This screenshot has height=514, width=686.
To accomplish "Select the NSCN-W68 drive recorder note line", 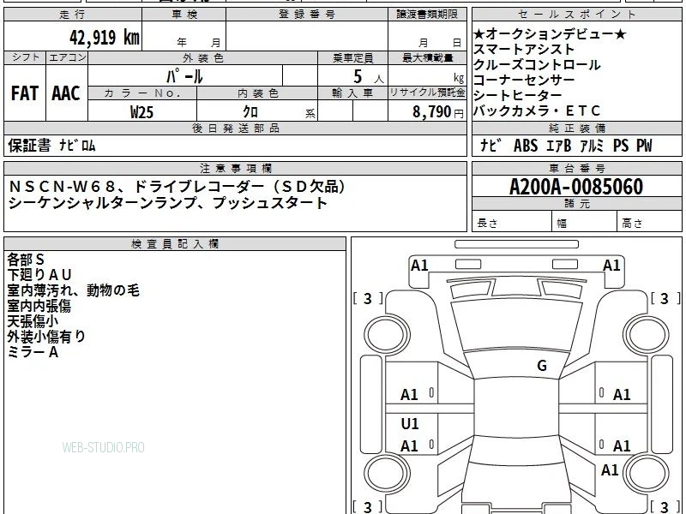I will 177,187.
